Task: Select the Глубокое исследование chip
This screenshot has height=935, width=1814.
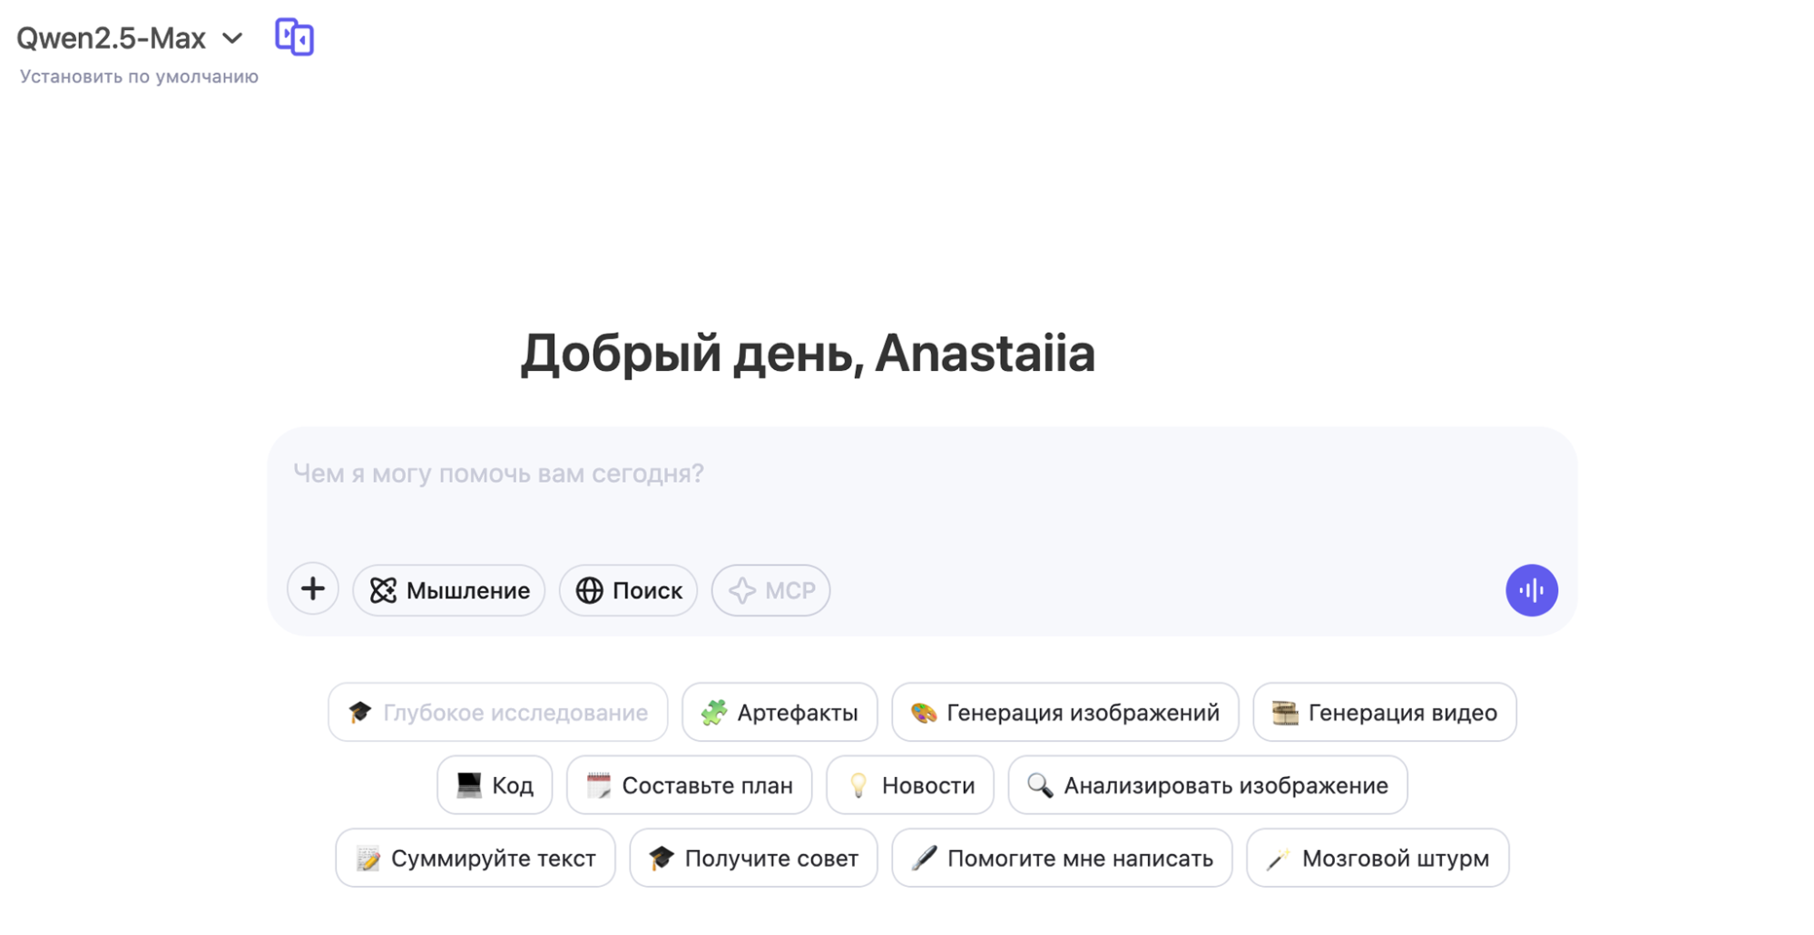Action: coord(497,713)
